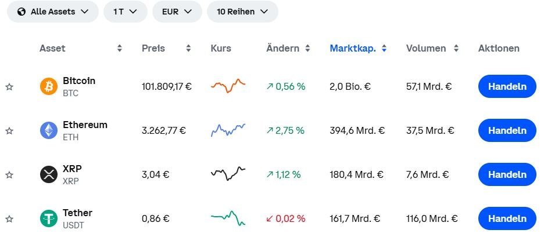Open the EUR currency dropdown
The width and height of the screenshot is (544, 248).
177,12
